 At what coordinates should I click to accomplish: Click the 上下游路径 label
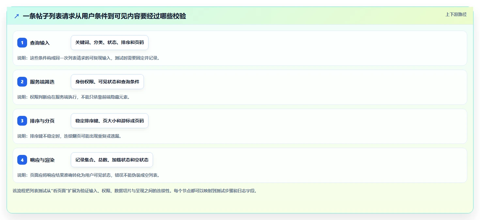(x=456, y=14)
